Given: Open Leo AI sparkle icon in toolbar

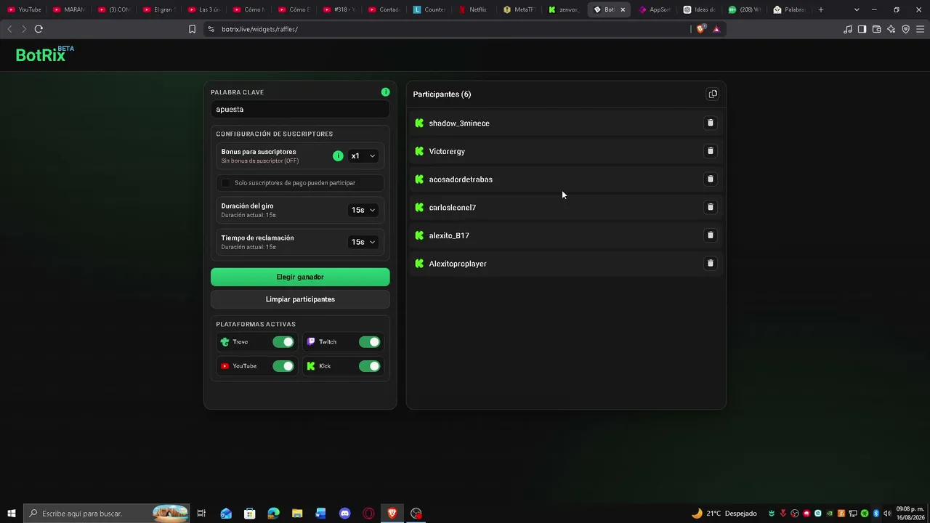Looking at the screenshot, I should point(891,29).
